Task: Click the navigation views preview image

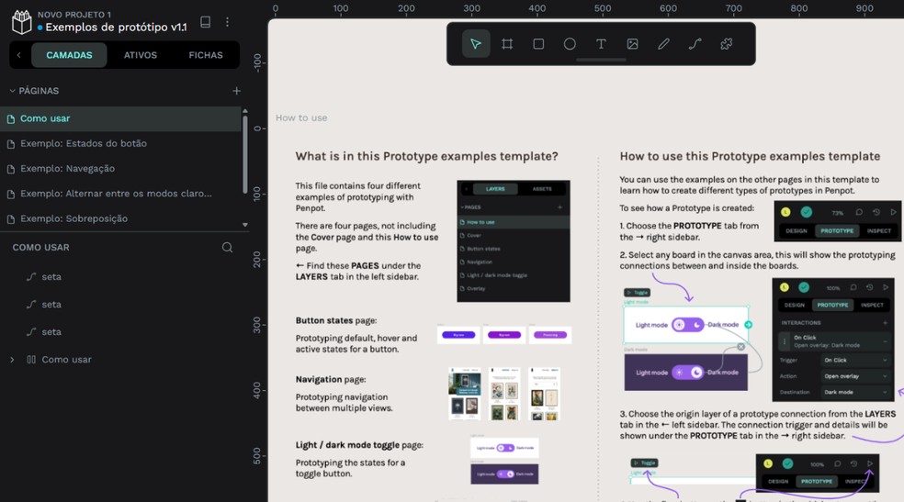Action: pos(504,394)
